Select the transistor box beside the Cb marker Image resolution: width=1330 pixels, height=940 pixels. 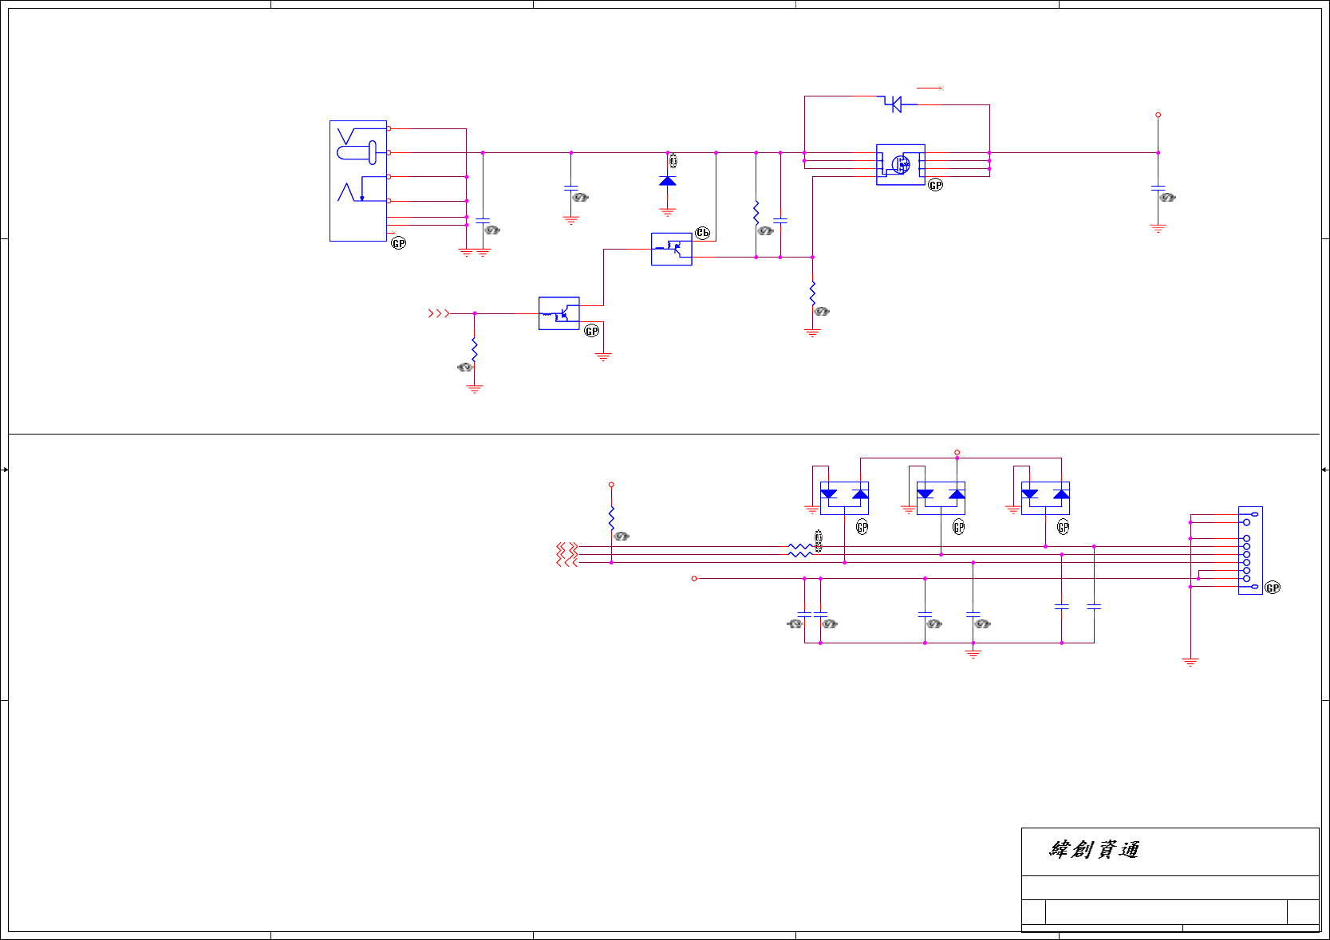pyautogui.click(x=672, y=249)
